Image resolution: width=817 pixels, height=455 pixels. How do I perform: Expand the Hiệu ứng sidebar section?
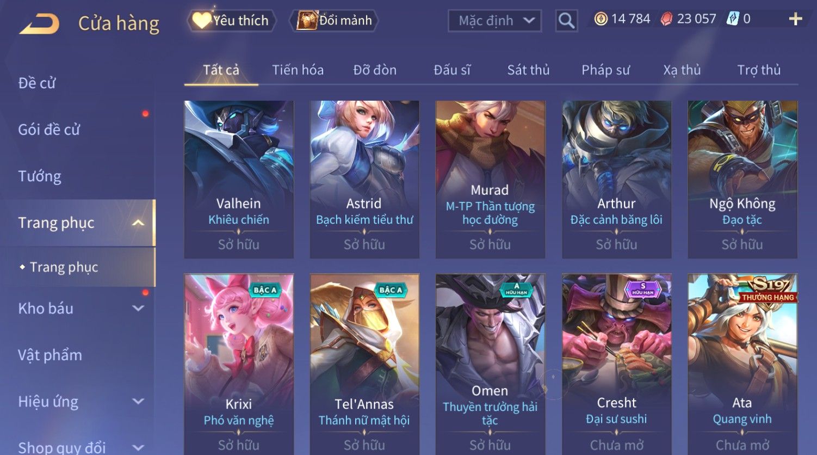pyautogui.click(x=138, y=402)
